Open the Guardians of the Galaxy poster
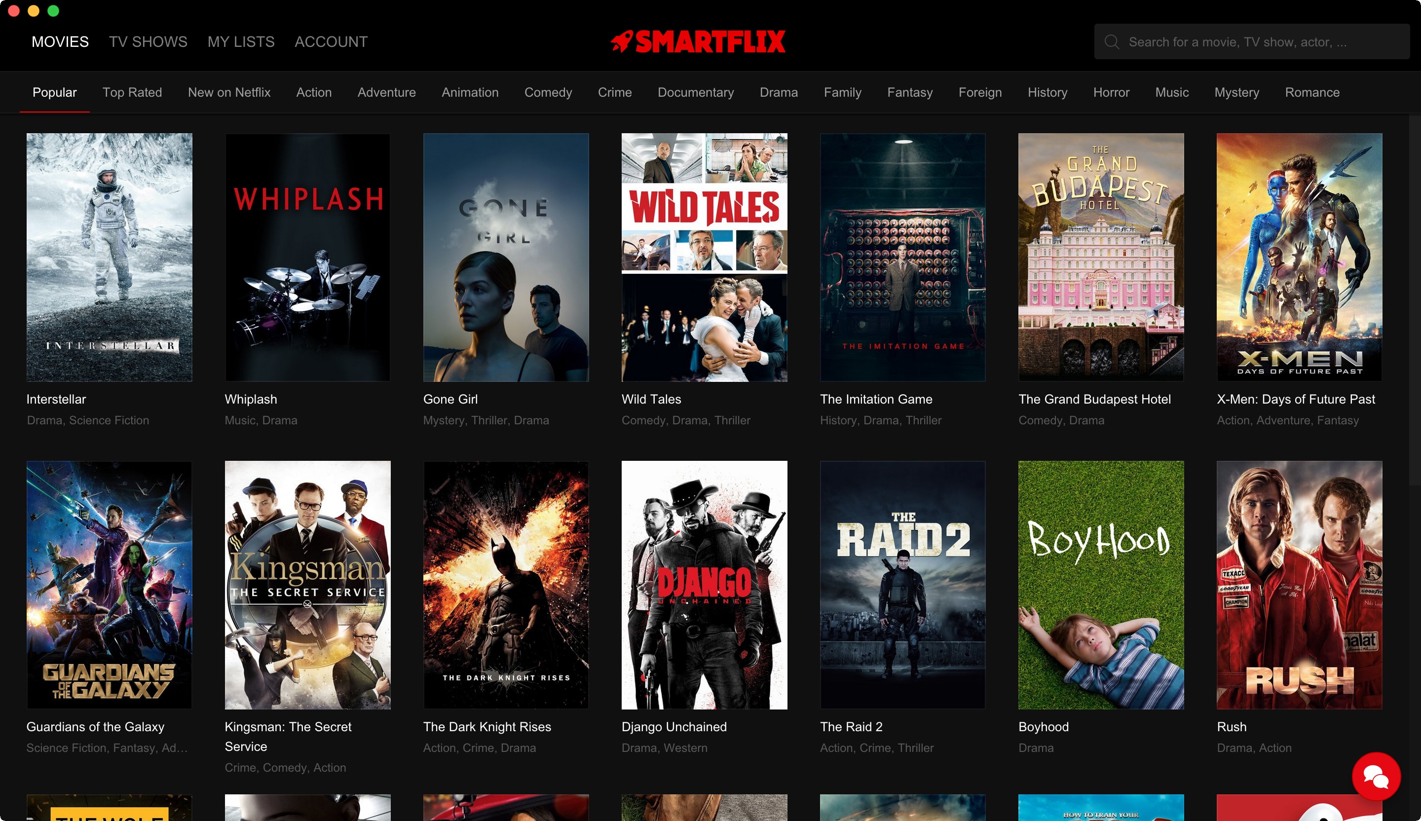1421x821 pixels. tap(110, 585)
